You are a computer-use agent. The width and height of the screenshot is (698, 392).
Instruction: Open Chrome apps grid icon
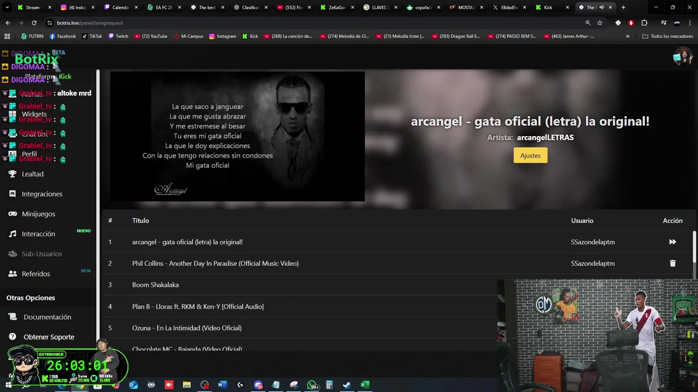[x=7, y=36]
